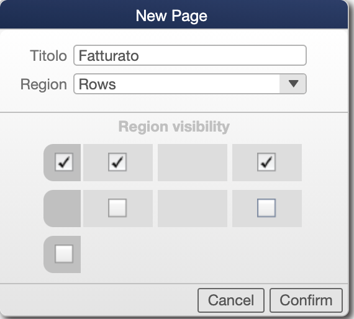The image size is (354, 319).
Task: Cancel the New Page dialog
Action: tap(231, 300)
